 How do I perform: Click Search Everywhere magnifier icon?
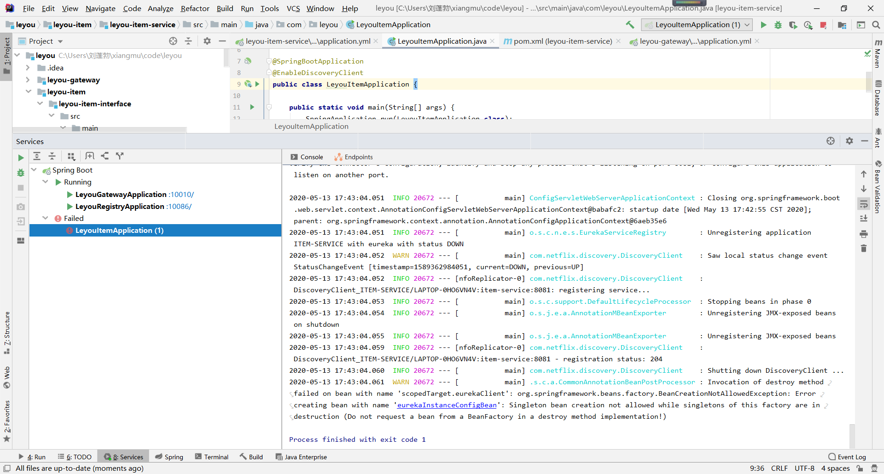[876, 25]
